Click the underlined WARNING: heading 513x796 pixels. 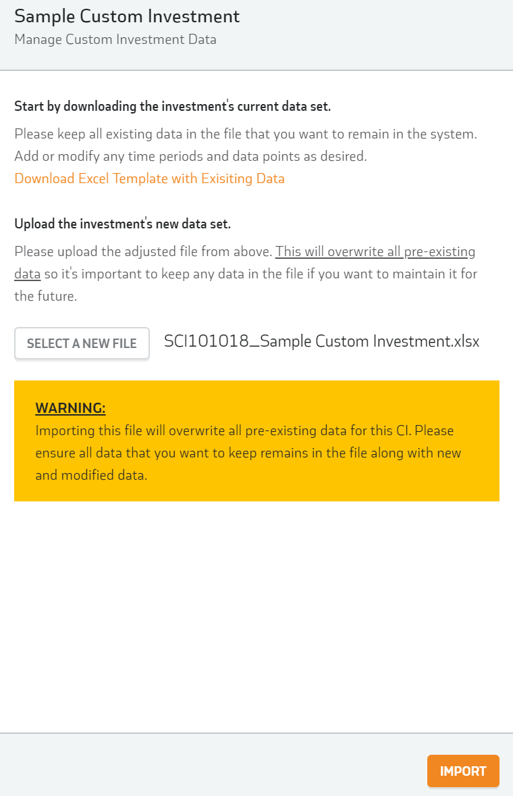pyautogui.click(x=70, y=408)
